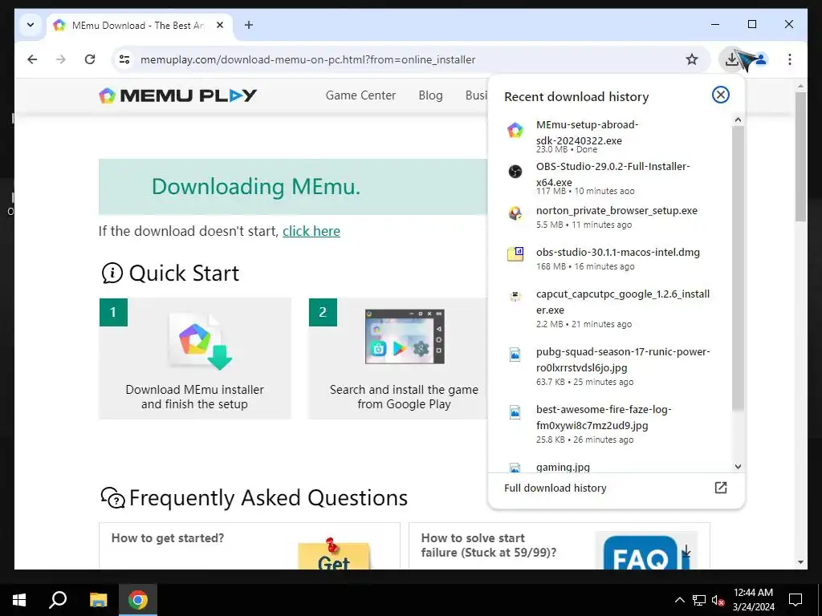This screenshot has width=822, height=616.
Task: Open the Windows notification center
Action: (796, 600)
